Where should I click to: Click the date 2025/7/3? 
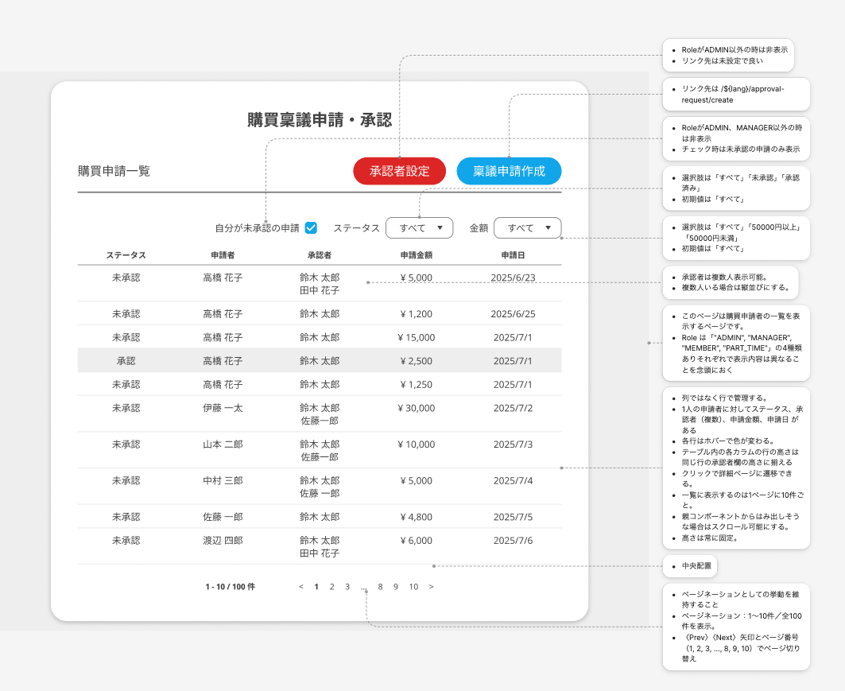coord(513,444)
